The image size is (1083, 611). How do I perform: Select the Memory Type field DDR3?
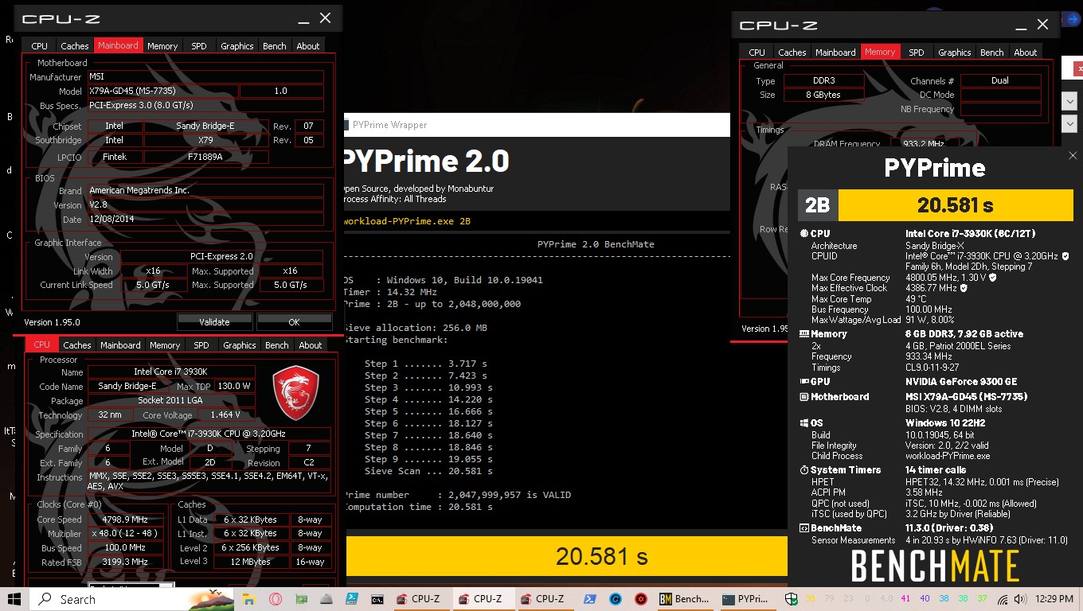(x=823, y=81)
